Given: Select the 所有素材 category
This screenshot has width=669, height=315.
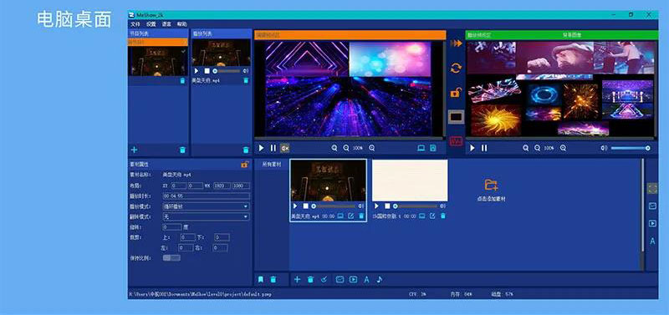Looking at the screenshot, I should click(x=272, y=165).
